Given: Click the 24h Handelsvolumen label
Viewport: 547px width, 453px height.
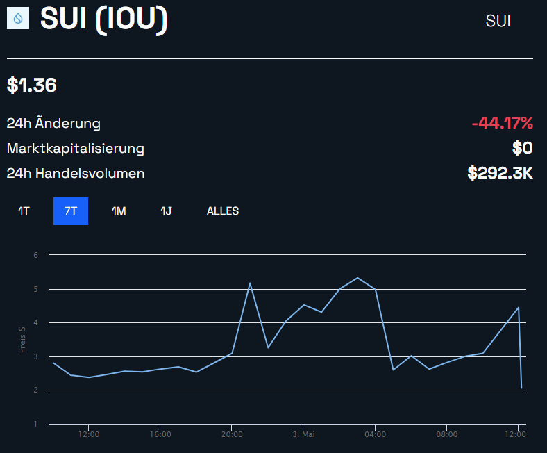Looking at the screenshot, I should (x=76, y=173).
